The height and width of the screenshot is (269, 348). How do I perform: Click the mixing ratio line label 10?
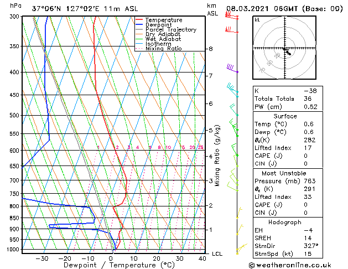pyautogui.click(x=168, y=147)
